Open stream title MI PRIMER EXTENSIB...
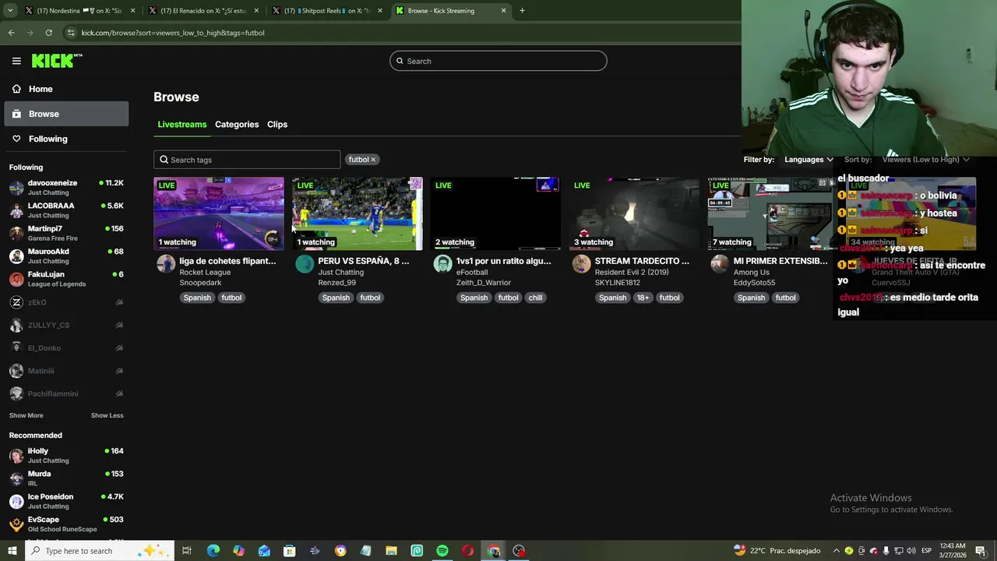The image size is (997, 561). click(x=780, y=261)
